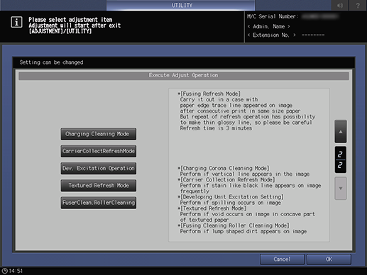Click the speaker sound icon
367x275 pixels.
340,5
